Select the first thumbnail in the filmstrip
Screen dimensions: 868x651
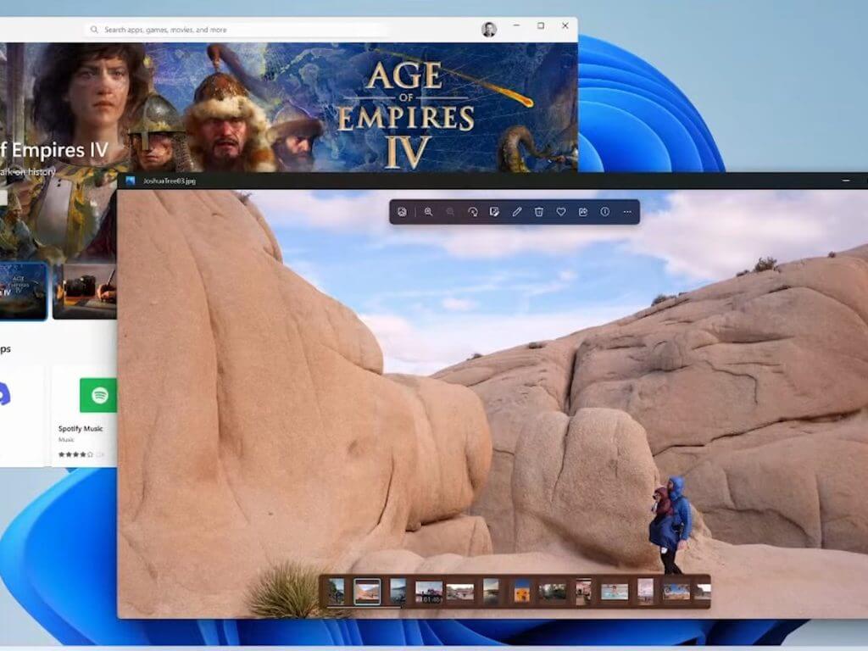[x=336, y=591]
